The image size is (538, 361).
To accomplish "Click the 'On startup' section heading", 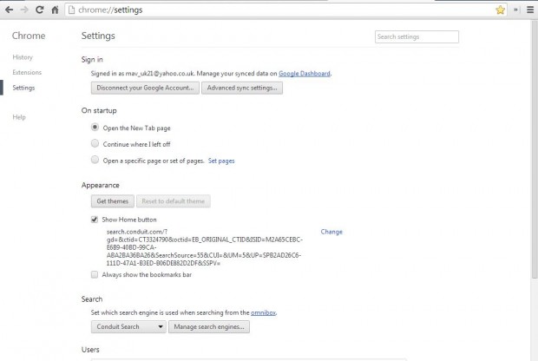I will pos(99,110).
